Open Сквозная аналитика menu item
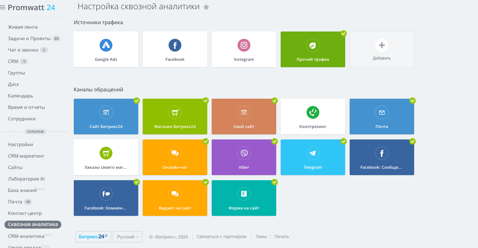The image size is (478, 248). click(x=33, y=224)
